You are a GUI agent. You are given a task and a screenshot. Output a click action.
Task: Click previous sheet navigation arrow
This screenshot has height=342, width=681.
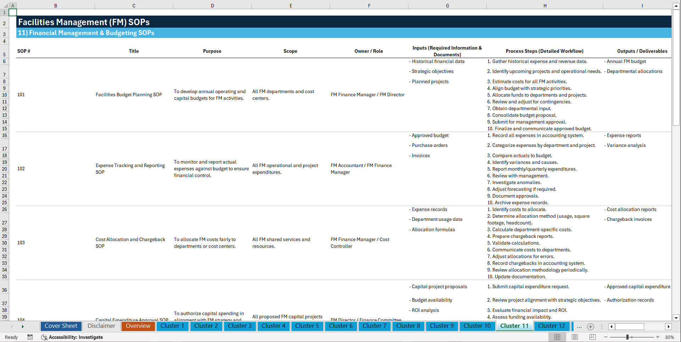(12, 326)
